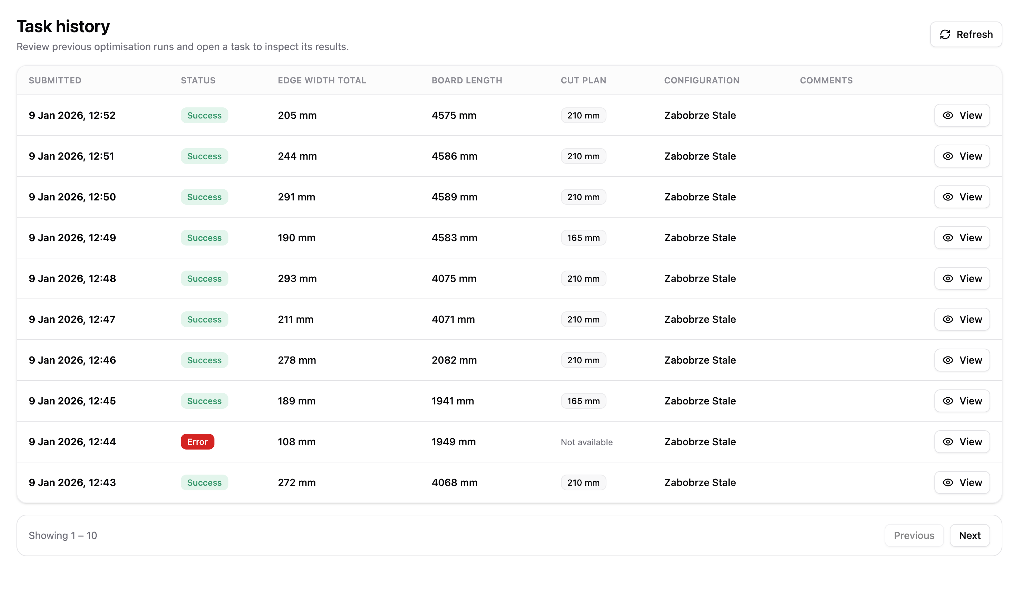
Task: Click the 165 mm cut plan in 12:49 row
Action: click(583, 238)
